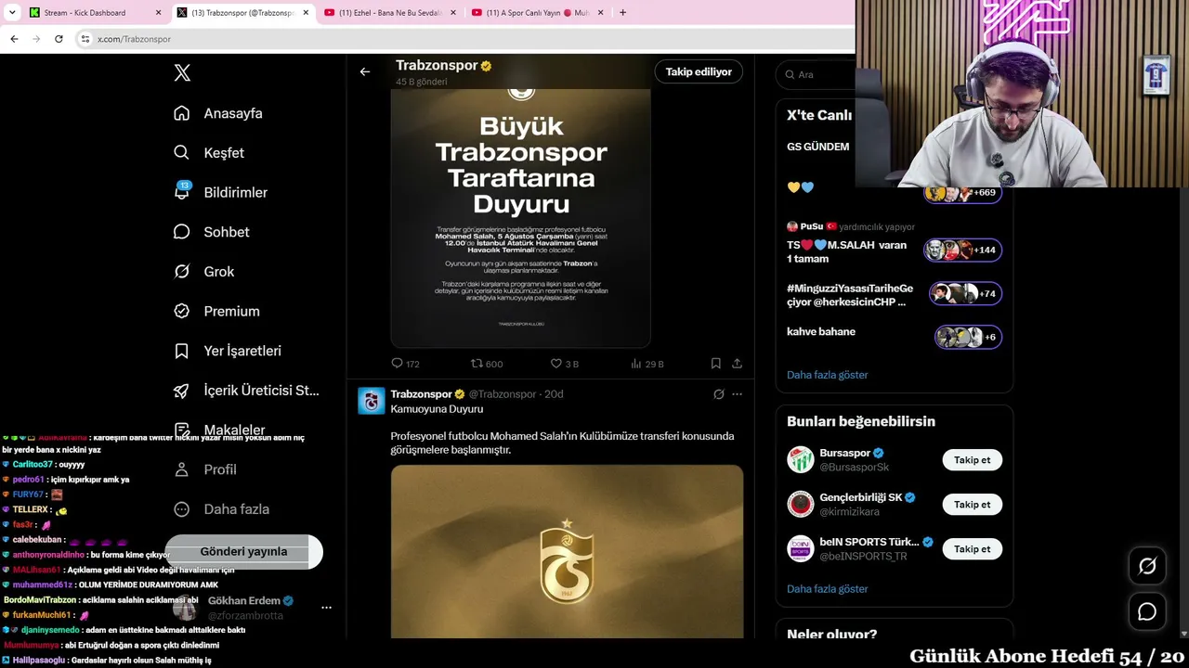The height and width of the screenshot is (668, 1189).
Task: Follow beIN SPORTS Türkiye
Action: point(972,549)
